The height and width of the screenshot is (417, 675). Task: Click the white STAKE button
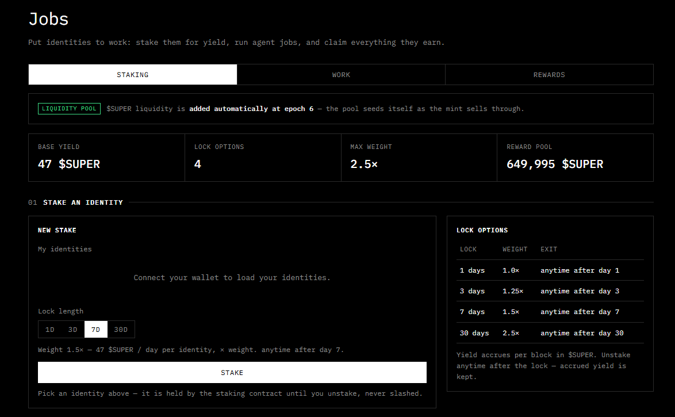tap(232, 372)
